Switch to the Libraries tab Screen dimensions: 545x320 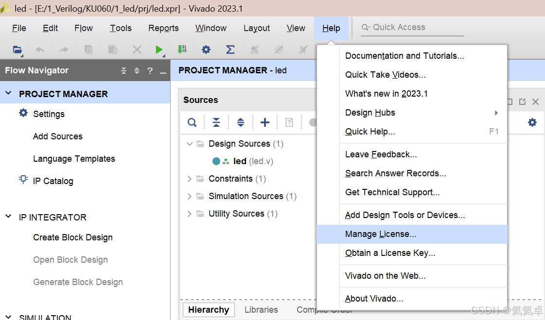tap(261, 310)
